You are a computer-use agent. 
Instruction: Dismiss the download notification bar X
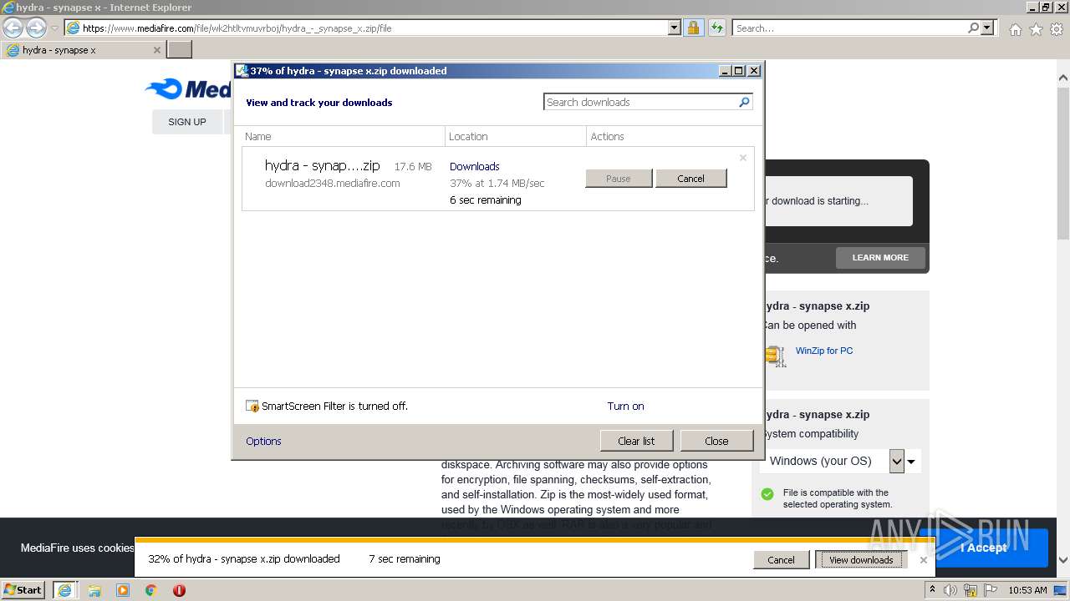point(923,559)
